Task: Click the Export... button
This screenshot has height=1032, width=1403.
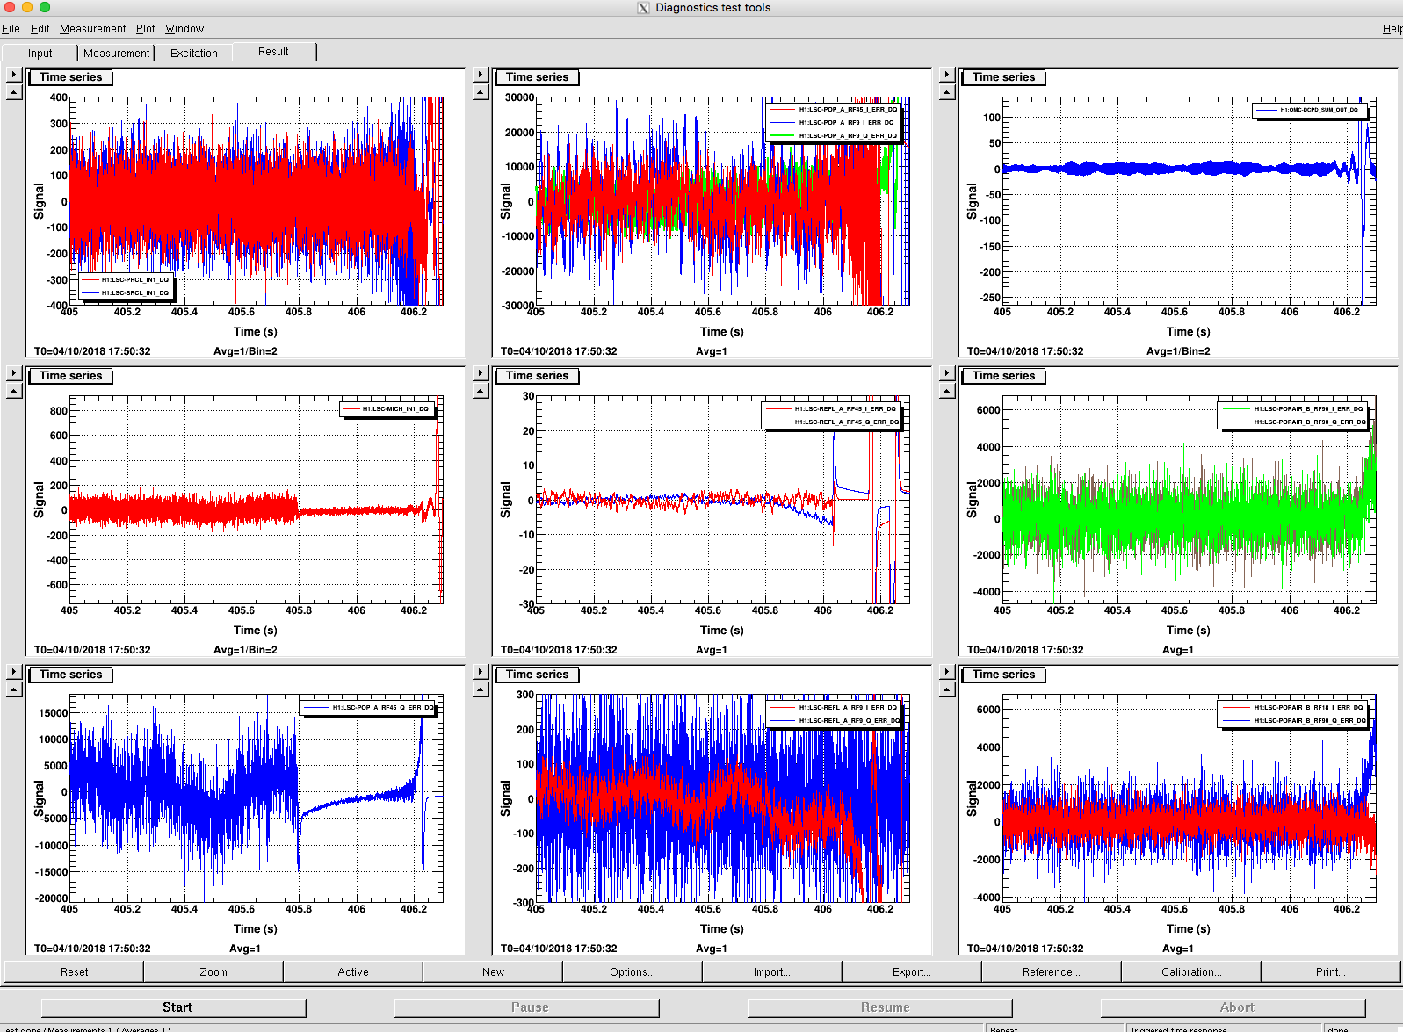Action: pos(911,971)
